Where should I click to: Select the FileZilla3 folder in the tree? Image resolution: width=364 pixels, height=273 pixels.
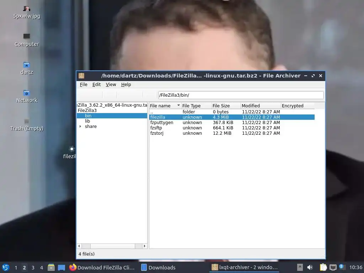point(87,110)
